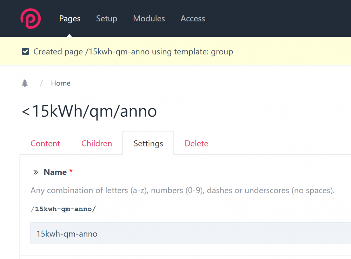Switch to the Content tab
The image size is (351, 259).
coord(45,143)
